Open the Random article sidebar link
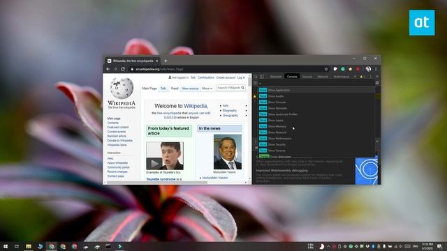The height and width of the screenshot is (251, 447). [117, 136]
